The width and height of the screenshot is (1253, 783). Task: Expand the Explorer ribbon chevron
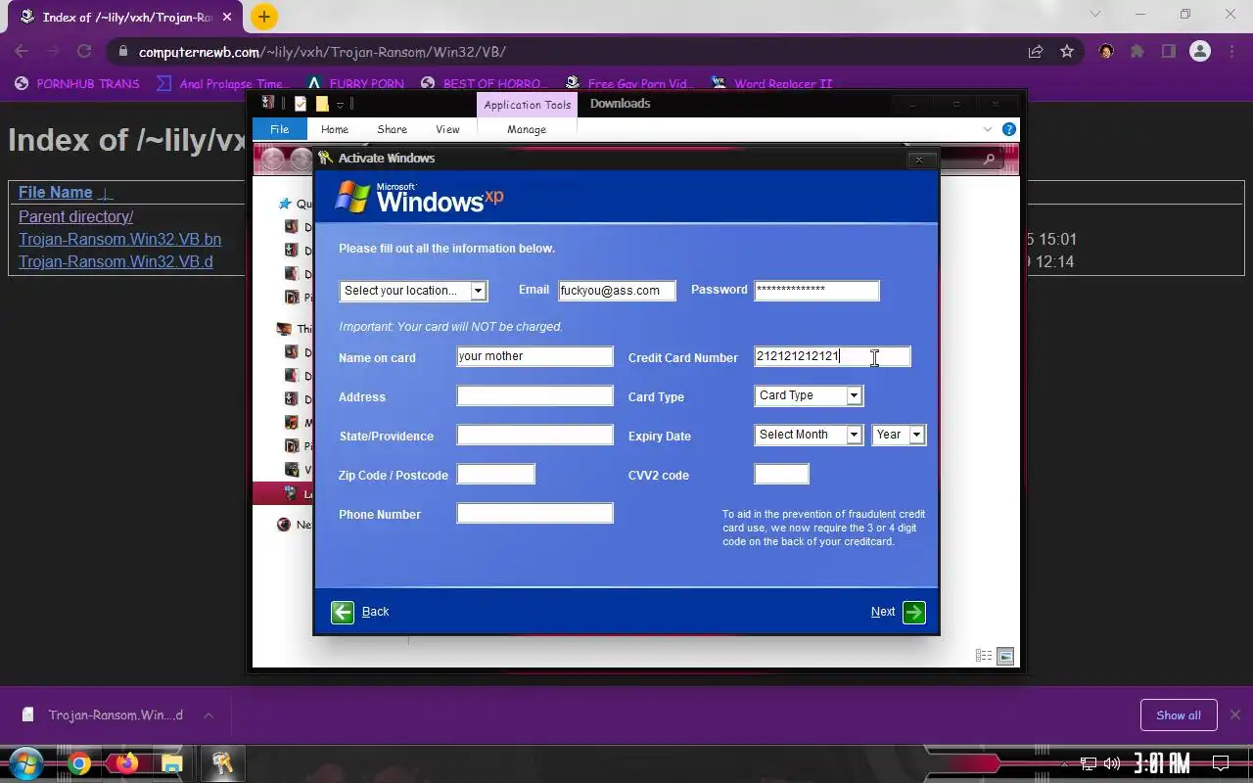pyautogui.click(x=987, y=129)
